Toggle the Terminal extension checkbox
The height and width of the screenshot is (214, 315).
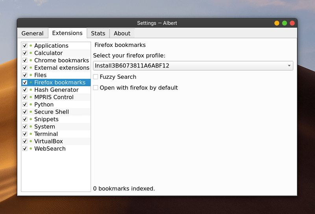click(x=25, y=134)
